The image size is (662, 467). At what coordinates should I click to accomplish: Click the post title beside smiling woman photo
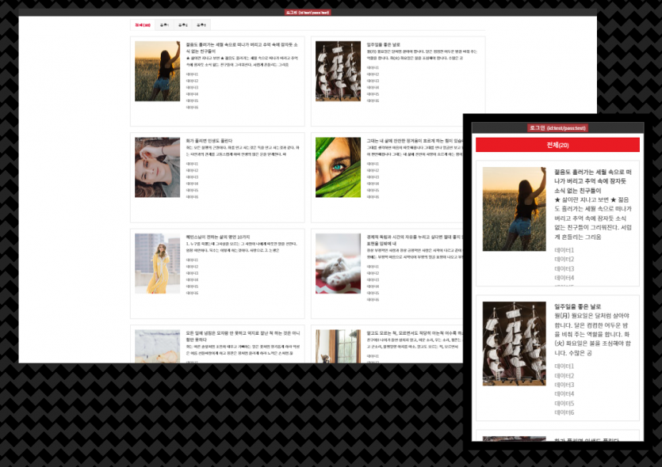(x=209, y=140)
